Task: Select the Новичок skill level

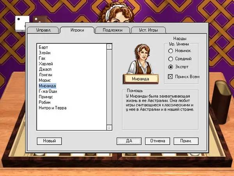Action: [170, 51]
